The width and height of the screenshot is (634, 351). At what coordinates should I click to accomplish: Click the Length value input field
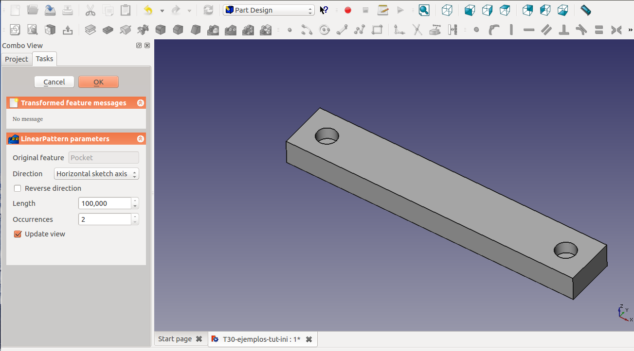(105, 203)
